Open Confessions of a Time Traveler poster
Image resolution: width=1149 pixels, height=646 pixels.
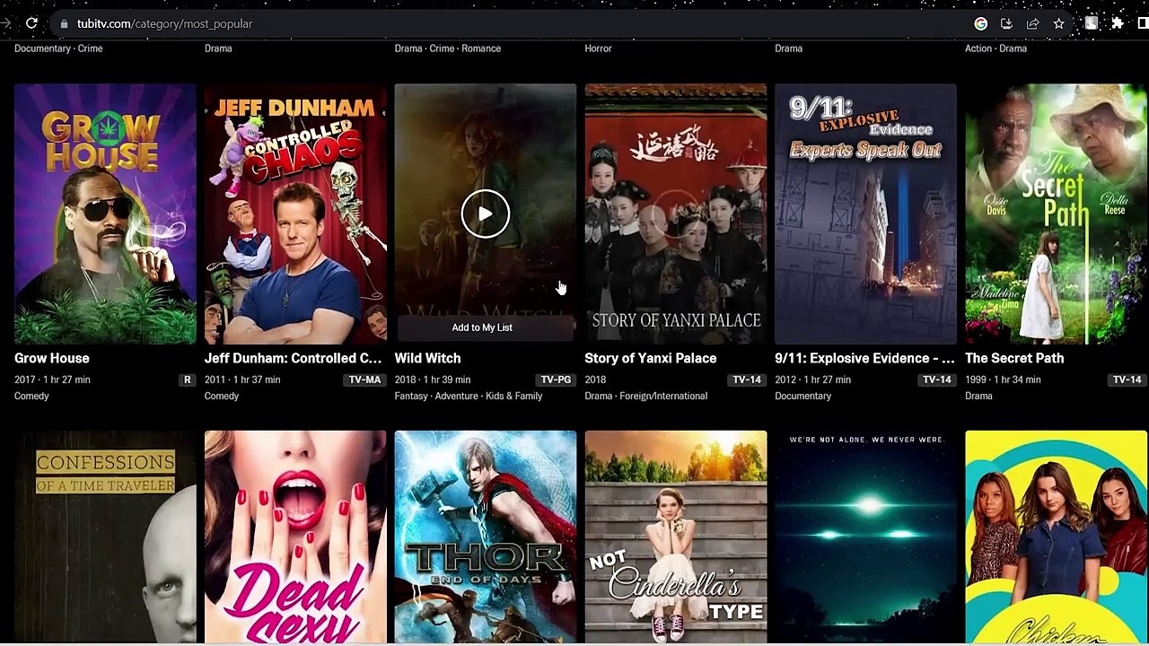point(105,537)
